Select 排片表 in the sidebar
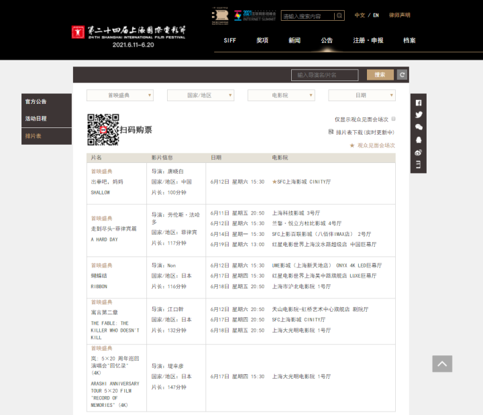 pyautogui.click(x=46, y=136)
